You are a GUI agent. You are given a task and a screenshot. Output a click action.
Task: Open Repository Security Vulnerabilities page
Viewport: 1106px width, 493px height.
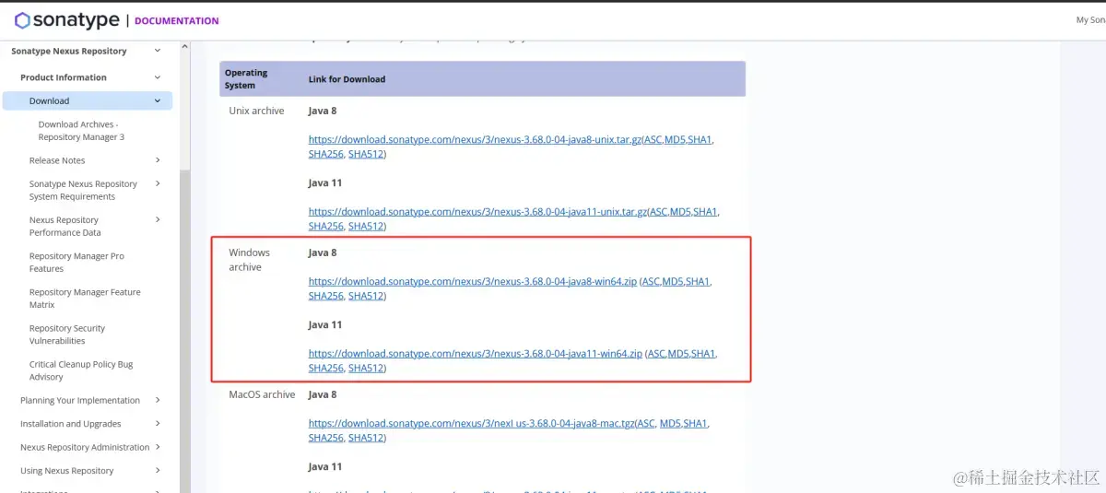point(67,335)
